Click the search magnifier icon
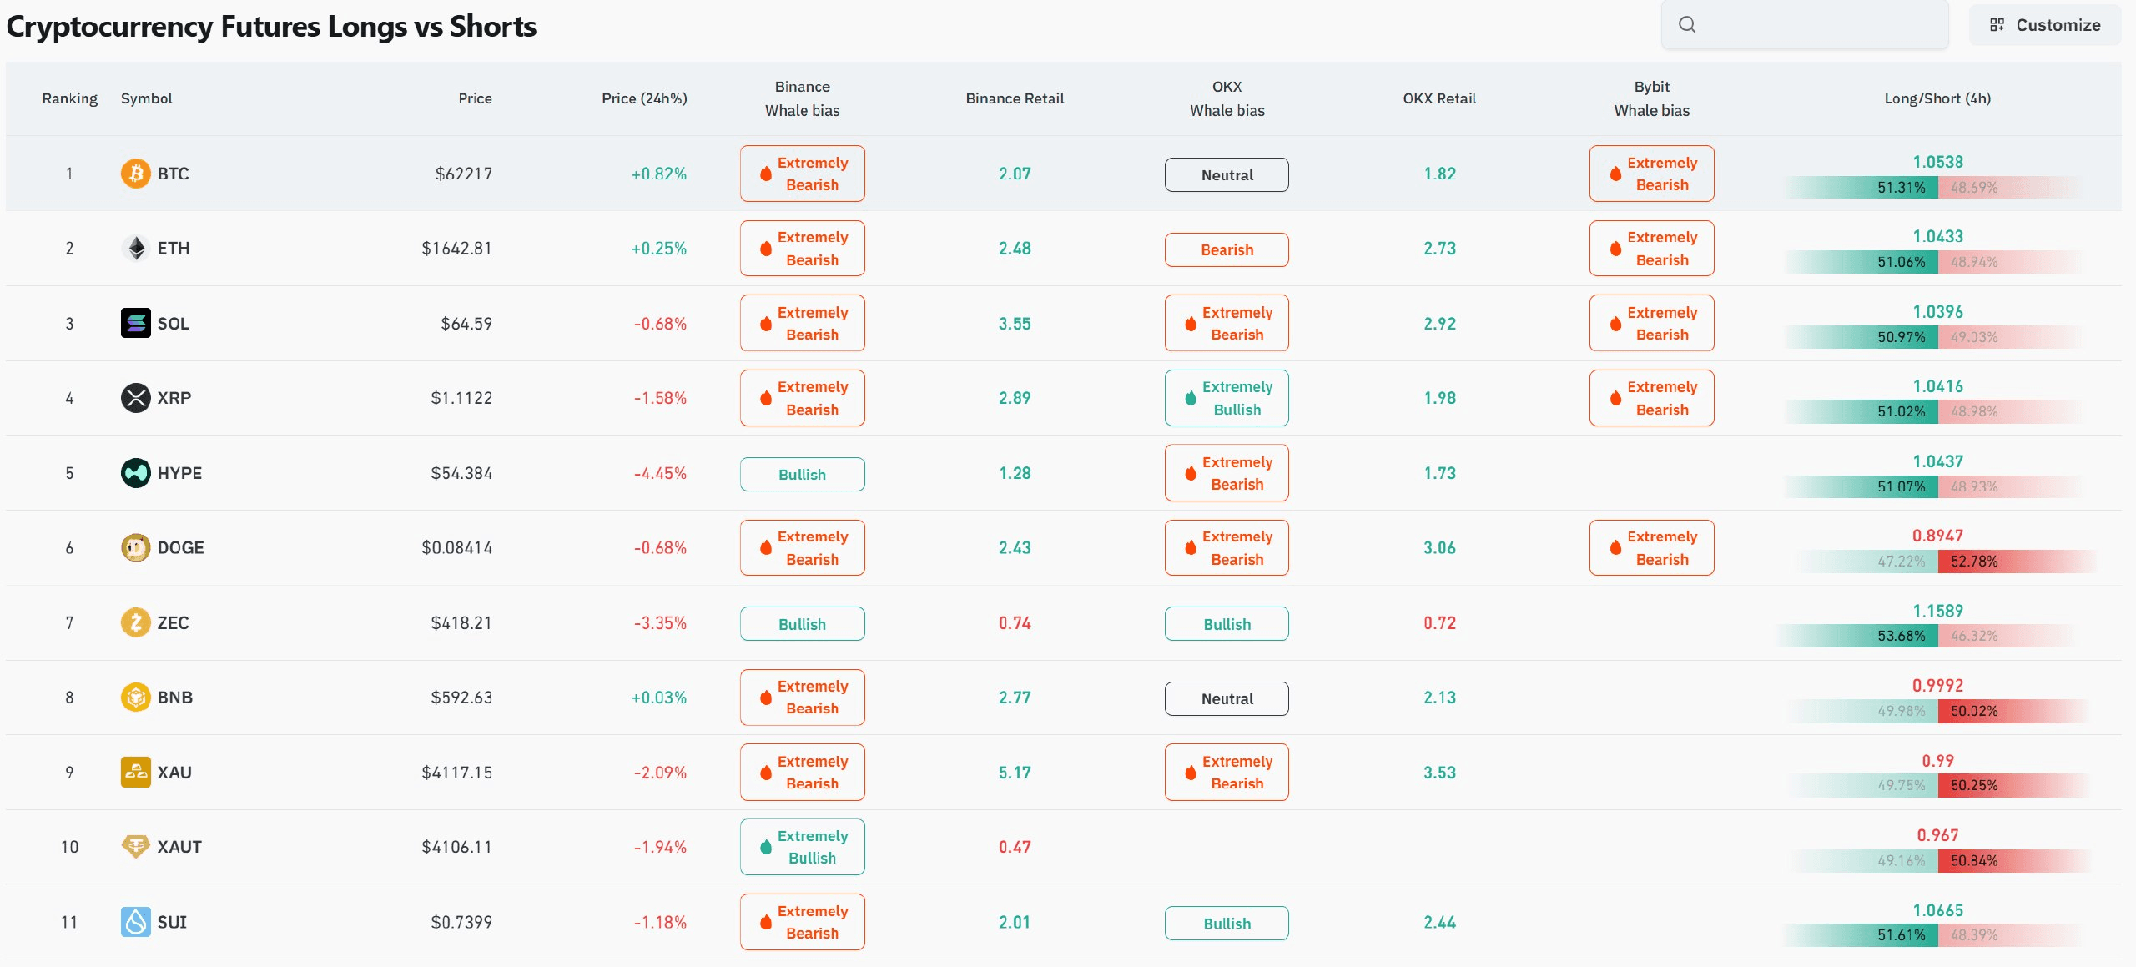Viewport: 2136px width, 967px height. [1687, 25]
